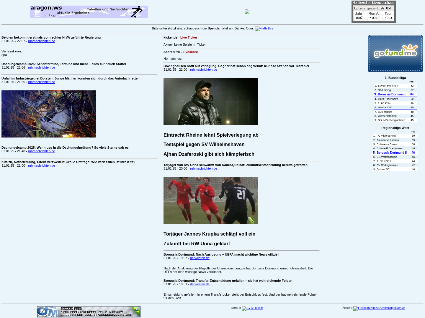The height and width of the screenshot is (318, 425).
Task: Select SG Wattenscheid in Regionalliga table
Action: point(395,157)
